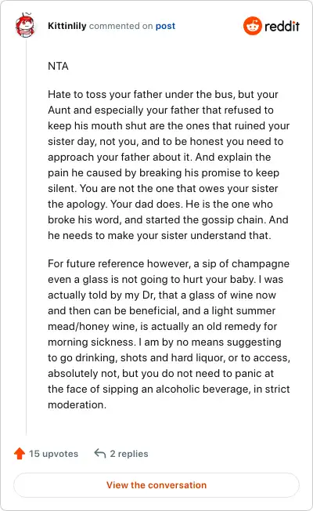Click the orange upvote arrow icon

(20, 453)
